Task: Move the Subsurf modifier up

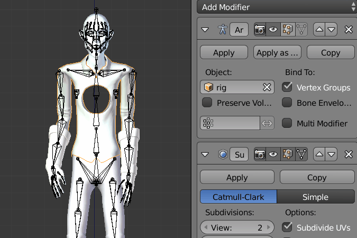Action: (x=319, y=154)
